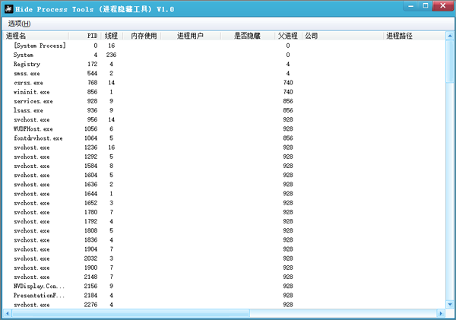Viewport: 456px width, 320px height.
Task: Sort by 内存使用 column header
Action: click(x=142, y=36)
